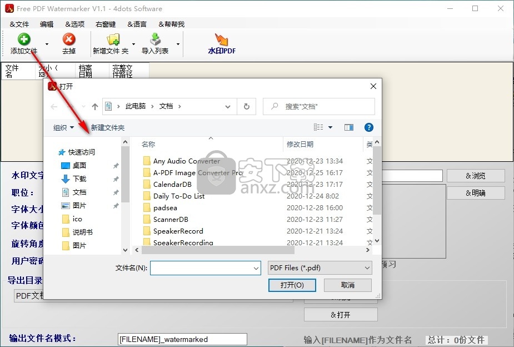Click the [FILENAME]_watermarked output name field
Screen dimensions: 514x347
pos(182,339)
